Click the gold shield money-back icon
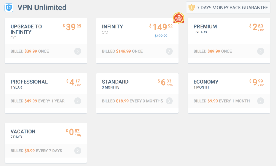 coord(192,8)
